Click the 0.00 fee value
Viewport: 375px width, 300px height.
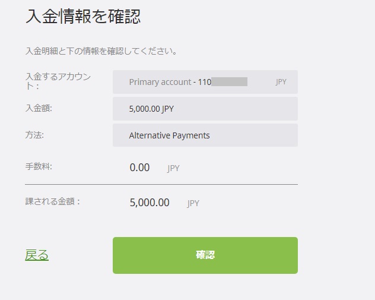139,168
